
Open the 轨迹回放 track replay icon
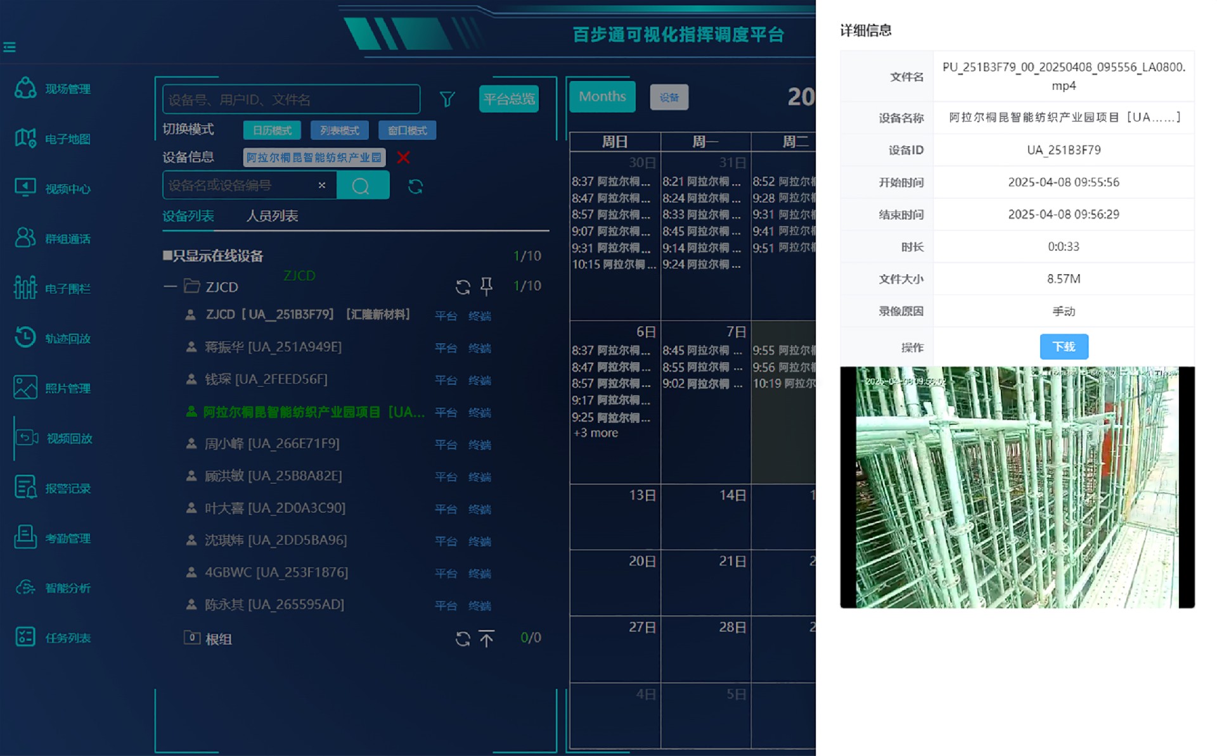pos(25,337)
